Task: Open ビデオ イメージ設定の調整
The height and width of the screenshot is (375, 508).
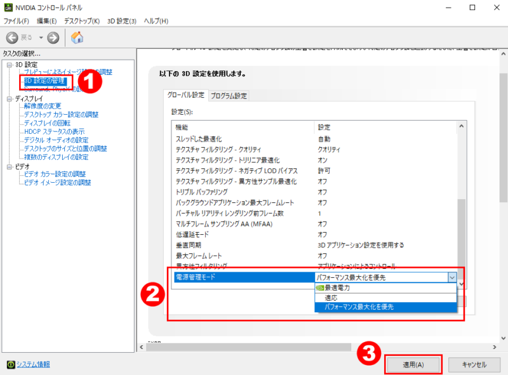Action: point(58,183)
